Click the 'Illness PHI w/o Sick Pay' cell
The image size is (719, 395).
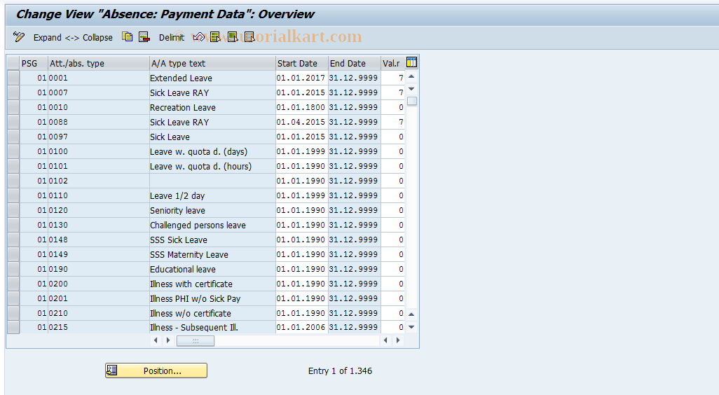(x=212, y=298)
